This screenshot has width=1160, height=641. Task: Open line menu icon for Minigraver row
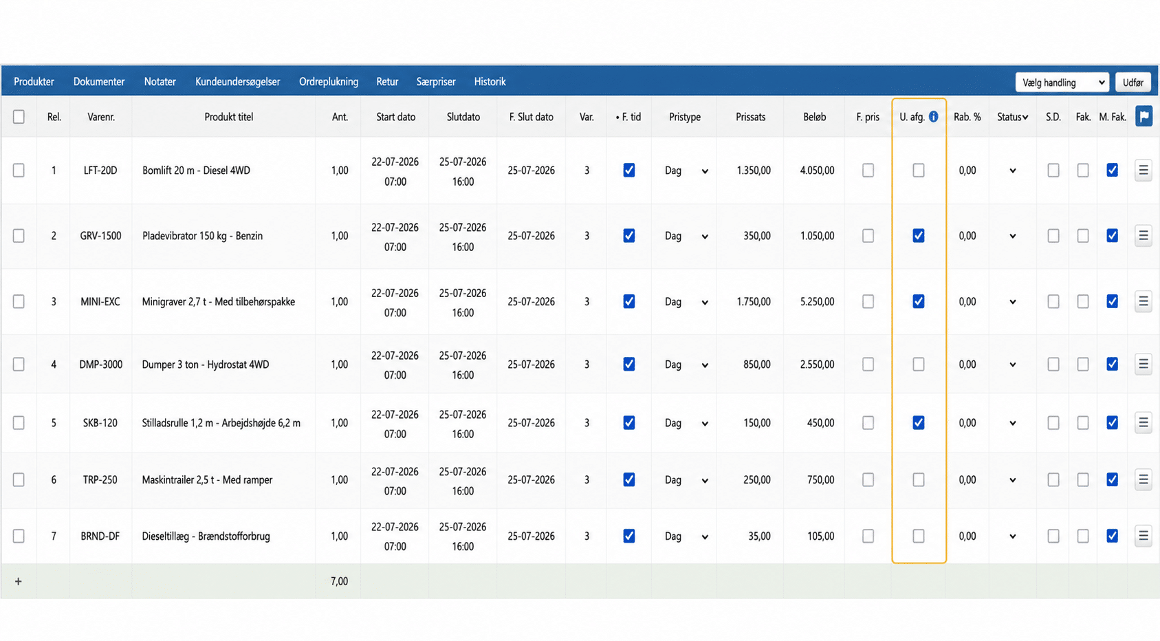1143,301
